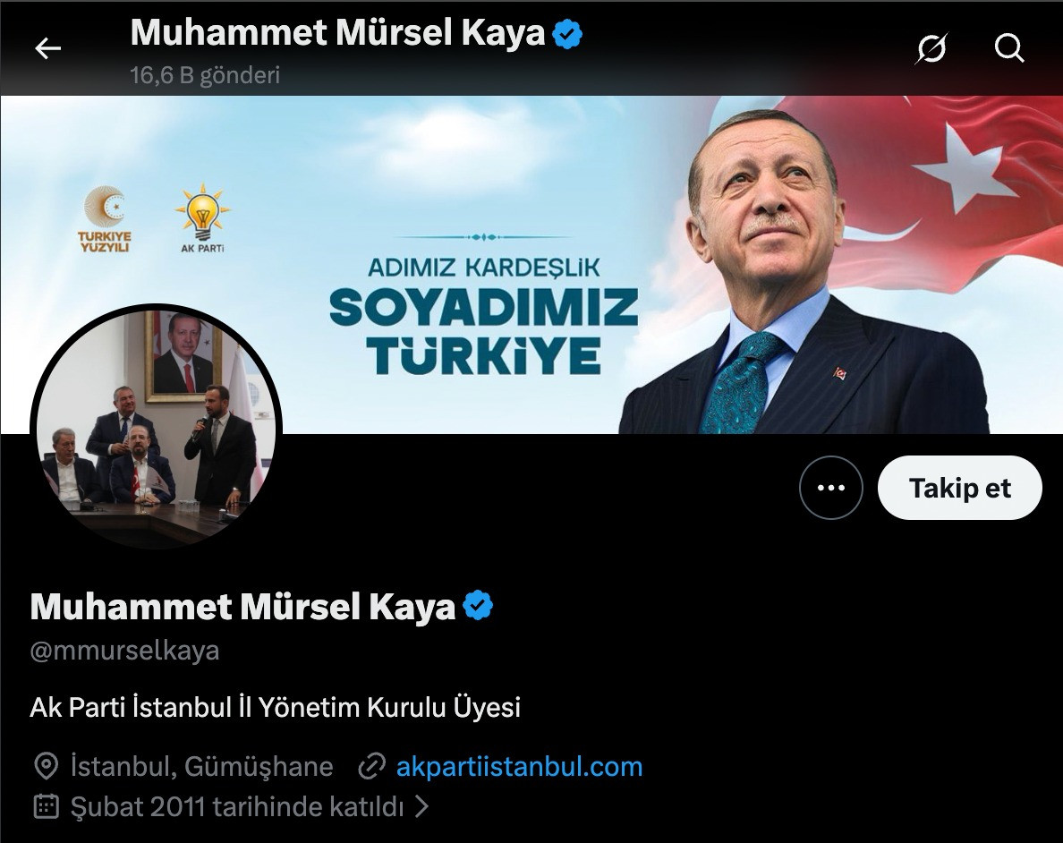Open the three-dot more options menu
Image resolution: width=1063 pixels, height=843 pixels.
831,488
